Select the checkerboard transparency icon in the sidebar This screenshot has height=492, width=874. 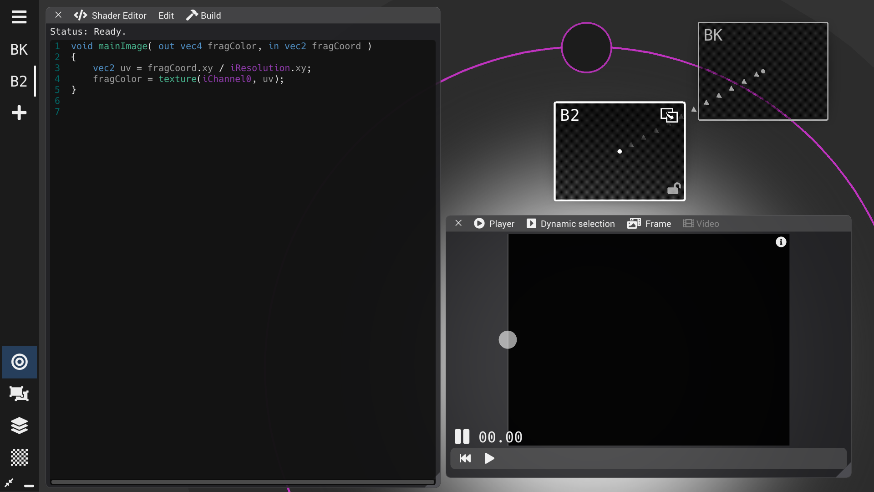[x=19, y=458]
